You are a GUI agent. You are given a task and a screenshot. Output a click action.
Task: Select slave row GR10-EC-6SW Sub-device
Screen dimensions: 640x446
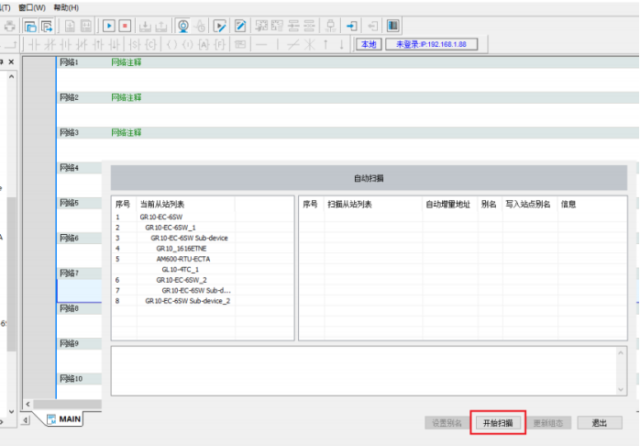click(203, 238)
